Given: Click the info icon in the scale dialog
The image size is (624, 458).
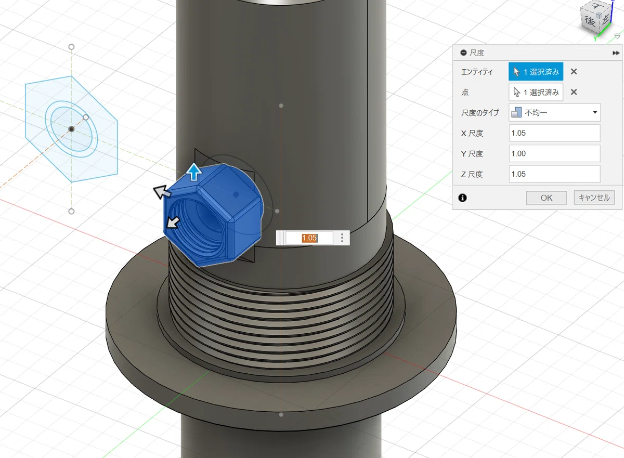Looking at the screenshot, I should [x=462, y=198].
